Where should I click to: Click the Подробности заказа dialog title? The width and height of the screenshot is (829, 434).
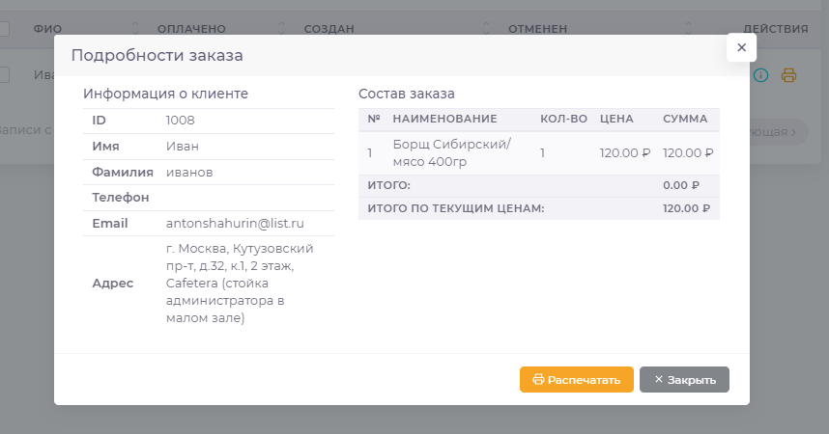pos(157,56)
